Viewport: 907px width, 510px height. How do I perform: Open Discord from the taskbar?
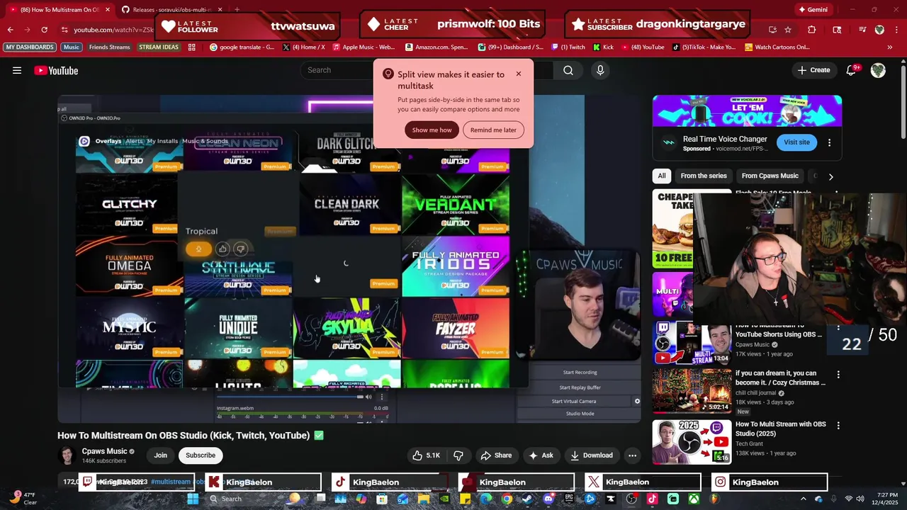coord(548,499)
